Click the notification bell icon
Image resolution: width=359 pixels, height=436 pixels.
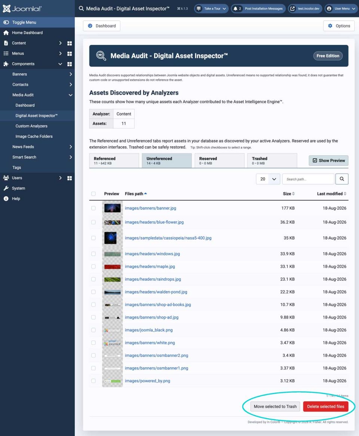(x=235, y=9)
